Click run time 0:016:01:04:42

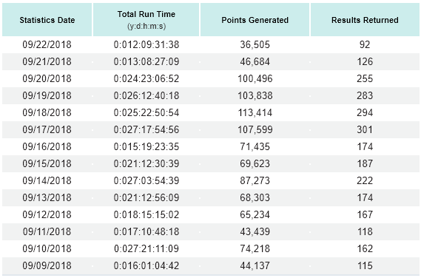pyautogui.click(x=146, y=265)
